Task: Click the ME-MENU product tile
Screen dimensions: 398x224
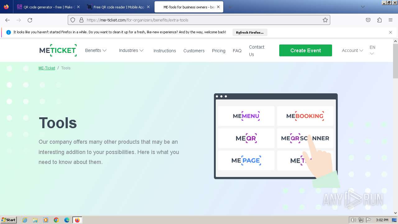Action: point(246,116)
